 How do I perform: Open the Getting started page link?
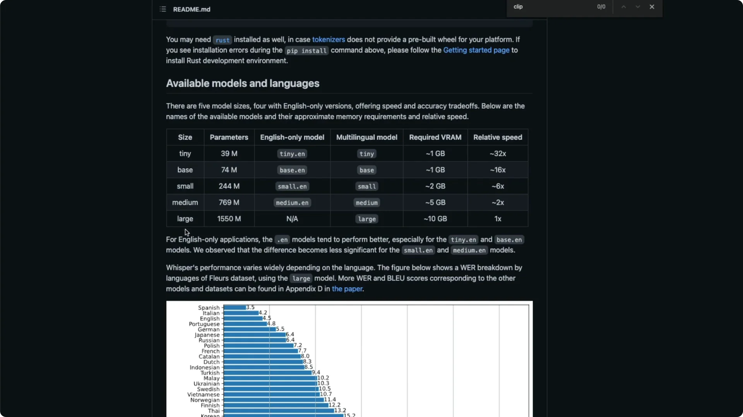pos(476,50)
